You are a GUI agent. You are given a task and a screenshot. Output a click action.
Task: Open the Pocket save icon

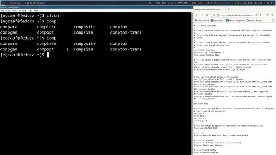[x=267, y=15]
